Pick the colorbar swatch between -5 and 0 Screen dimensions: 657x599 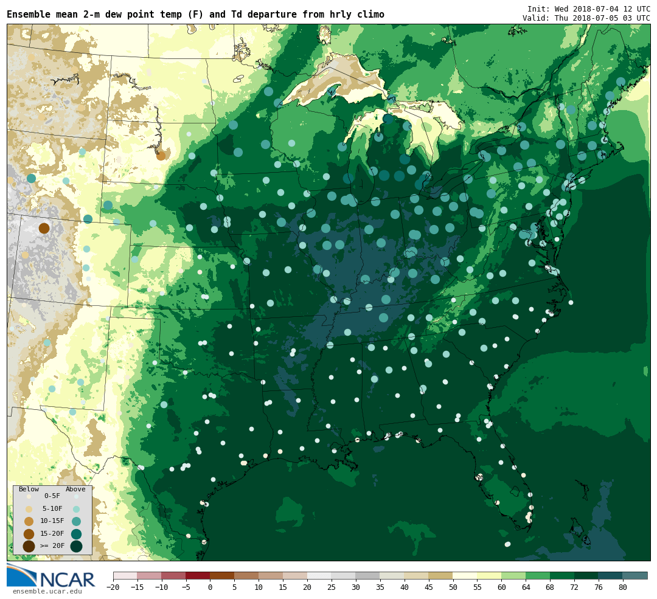(198, 575)
